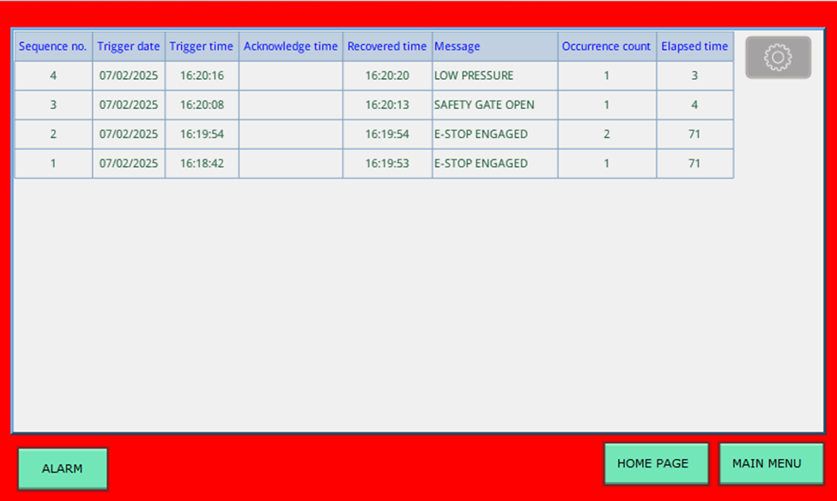This screenshot has height=501, width=837.
Task: Click the Acknowledge time column header
Action: coord(290,46)
